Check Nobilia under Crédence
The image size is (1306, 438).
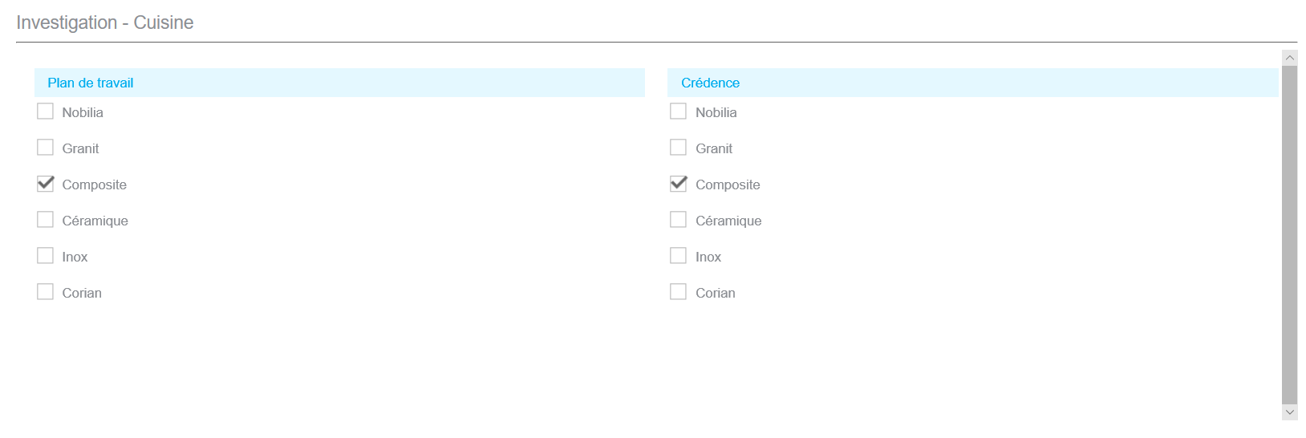678,112
